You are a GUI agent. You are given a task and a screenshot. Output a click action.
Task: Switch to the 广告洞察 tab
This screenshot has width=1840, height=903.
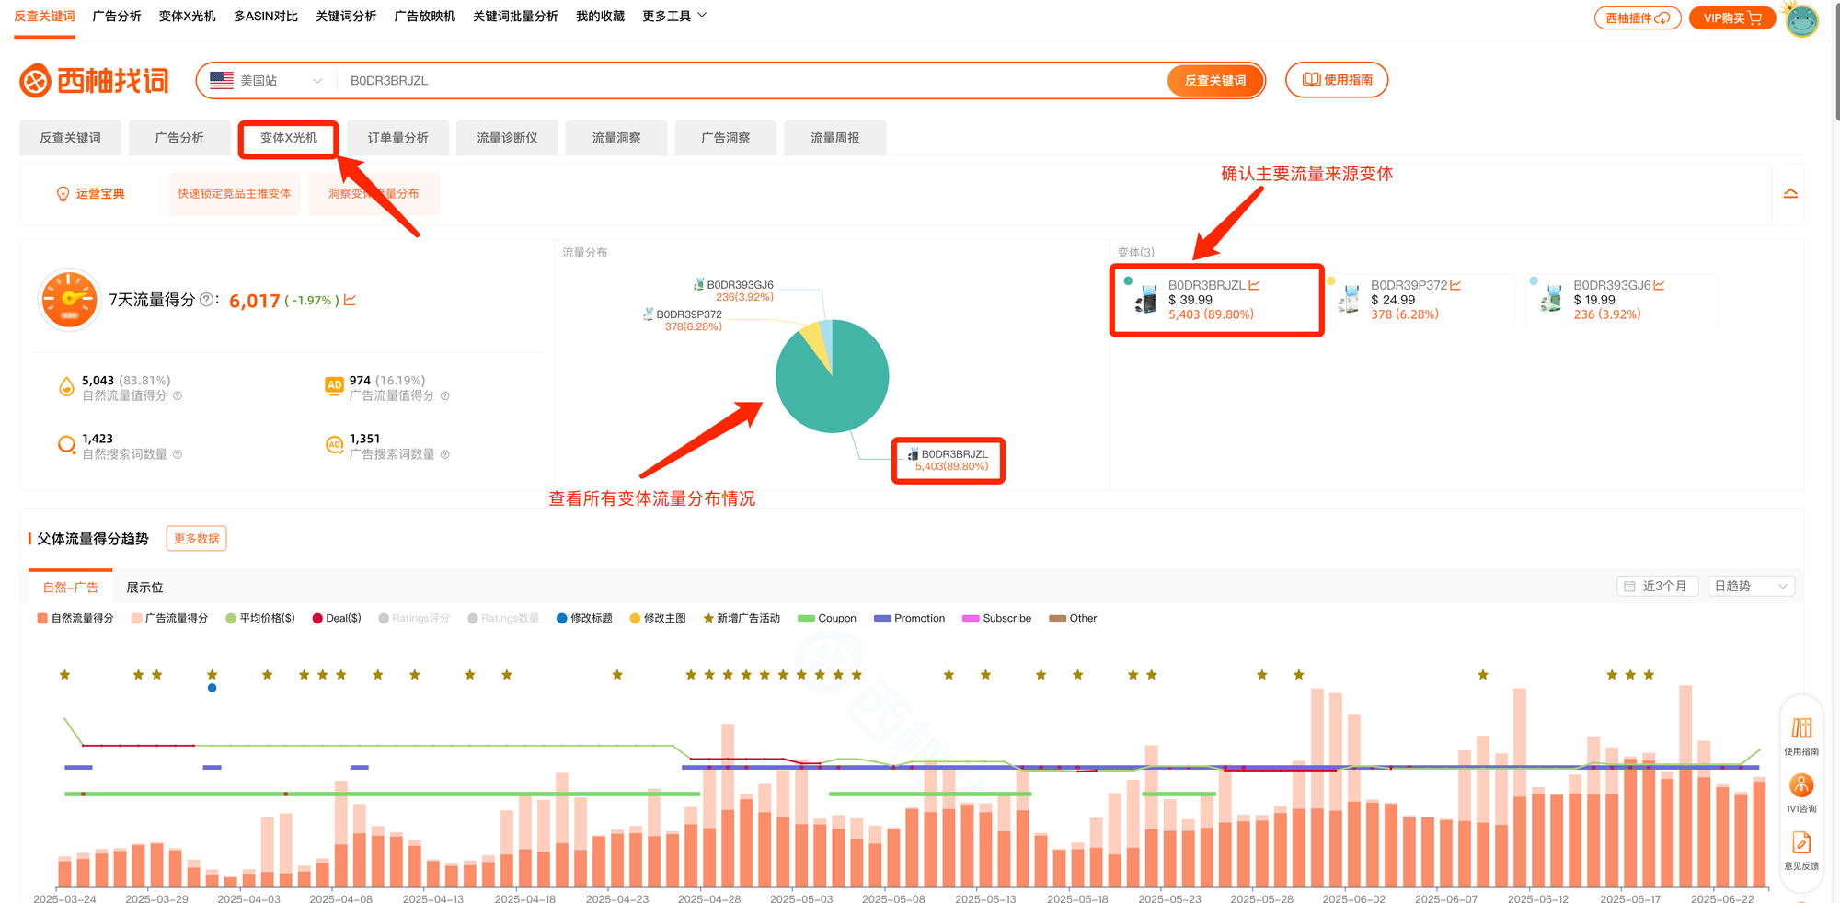pos(726,138)
